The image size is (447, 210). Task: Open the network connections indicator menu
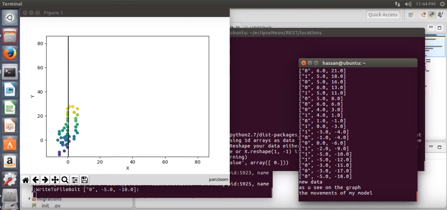398,4
